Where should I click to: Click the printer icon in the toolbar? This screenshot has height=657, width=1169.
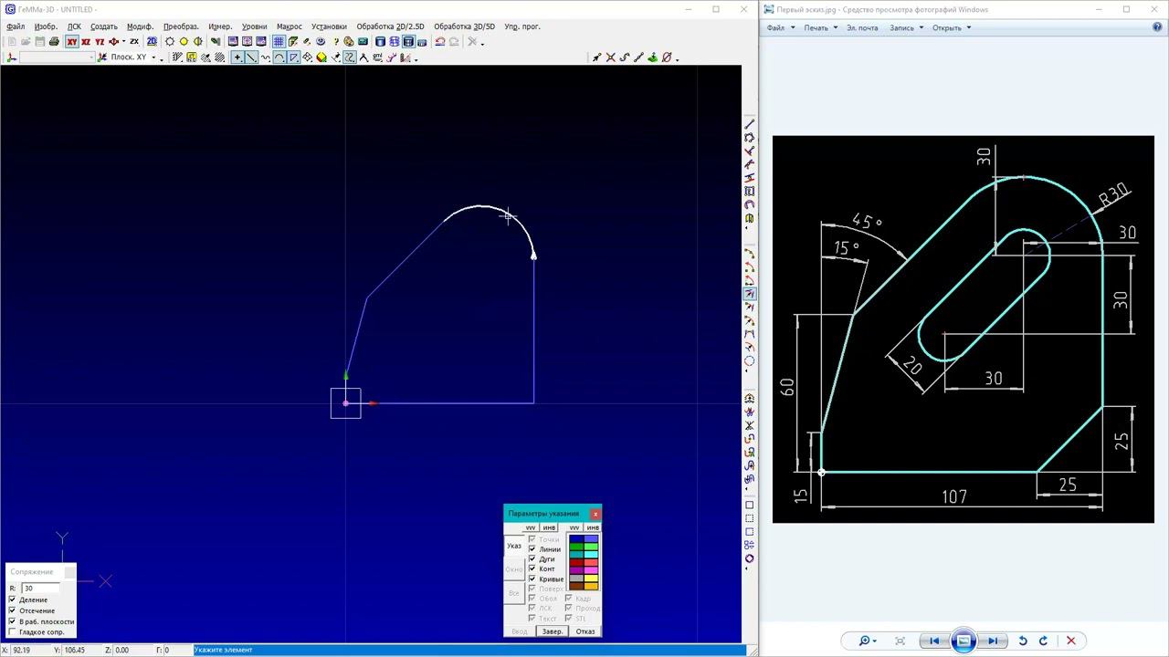(54, 42)
